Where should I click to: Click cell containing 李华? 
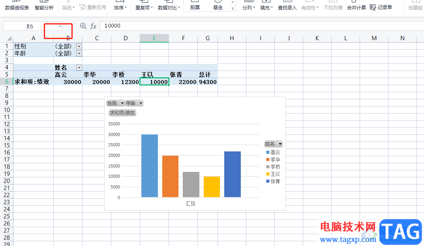[x=97, y=75]
